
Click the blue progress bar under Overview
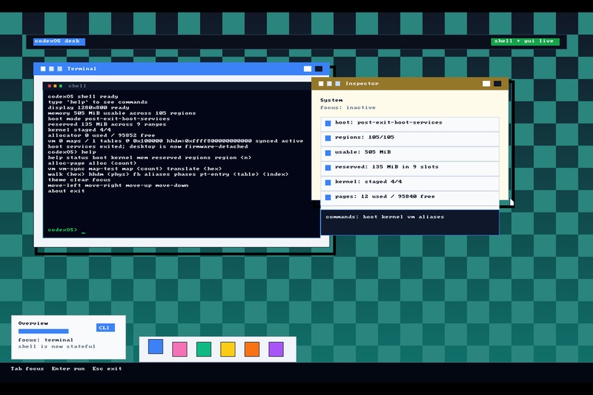(x=43, y=331)
